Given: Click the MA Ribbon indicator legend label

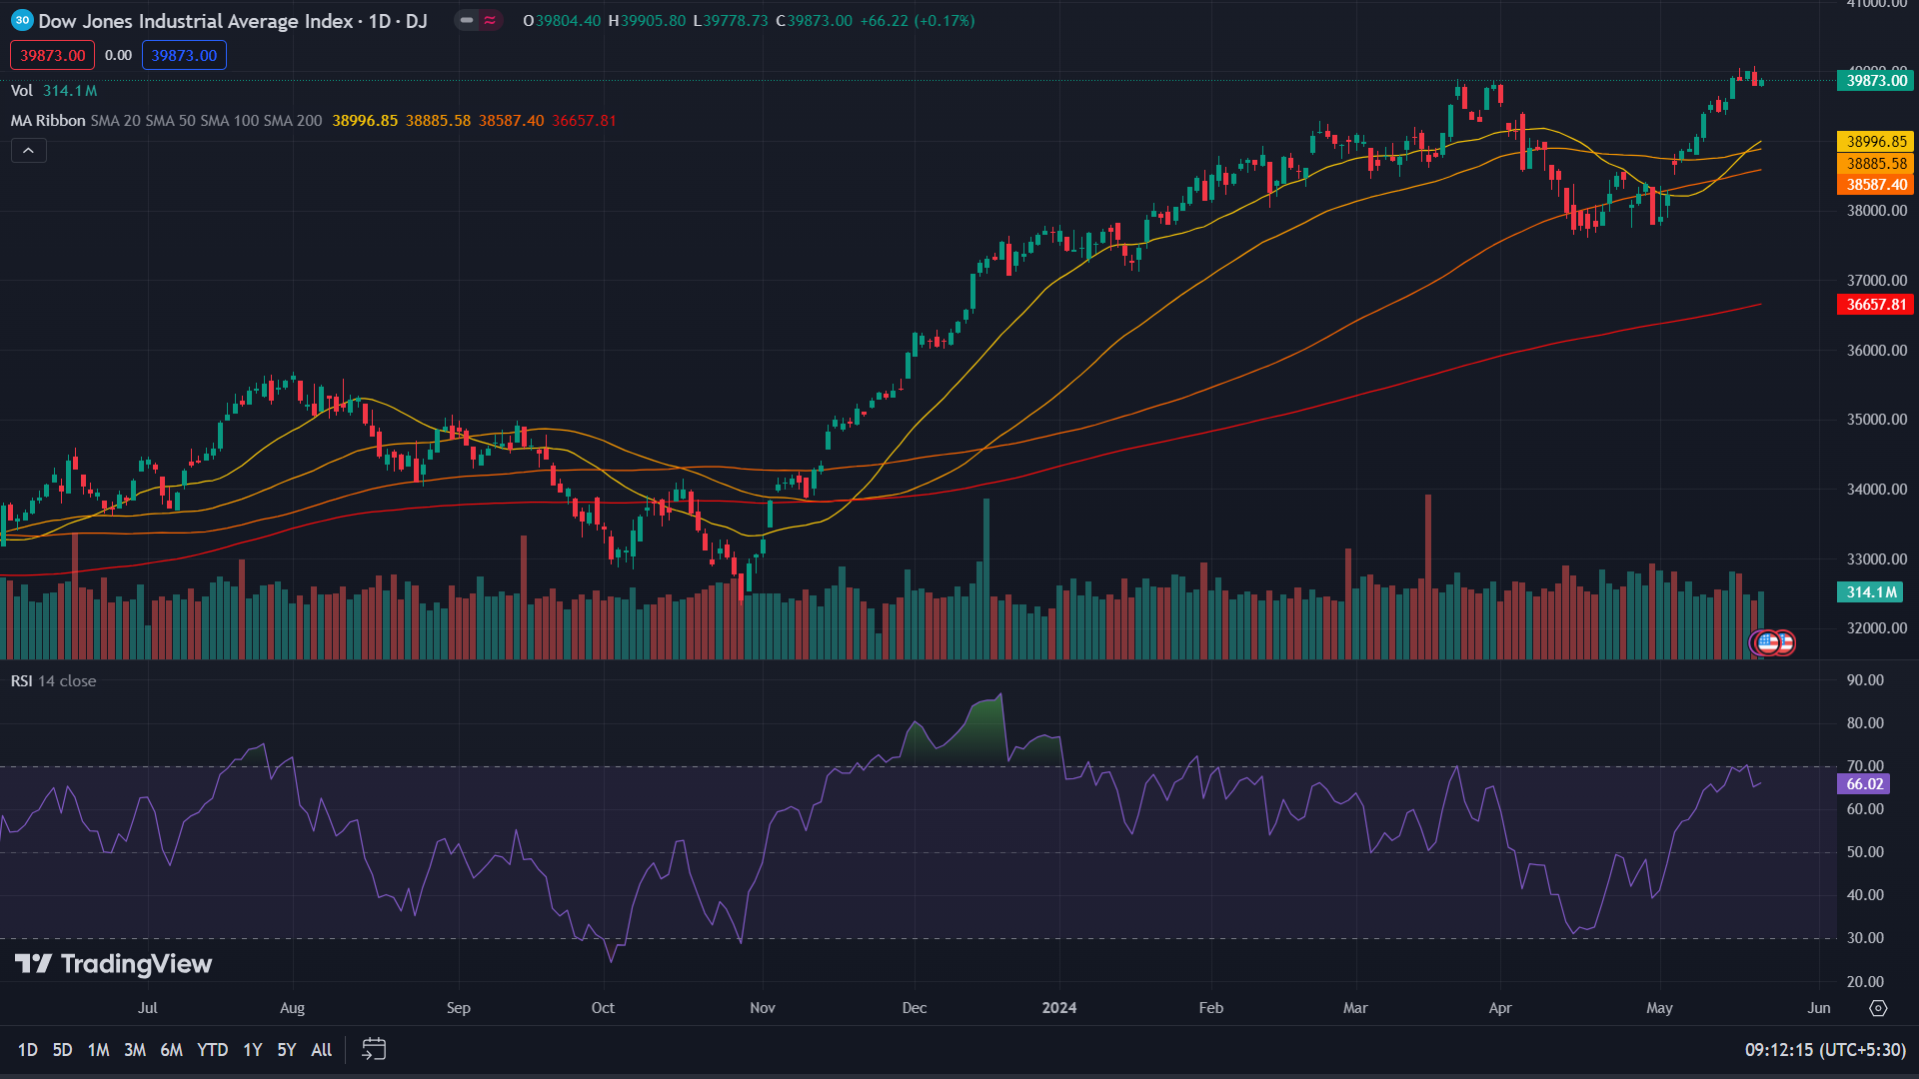Looking at the screenshot, I should tap(48, 121).
